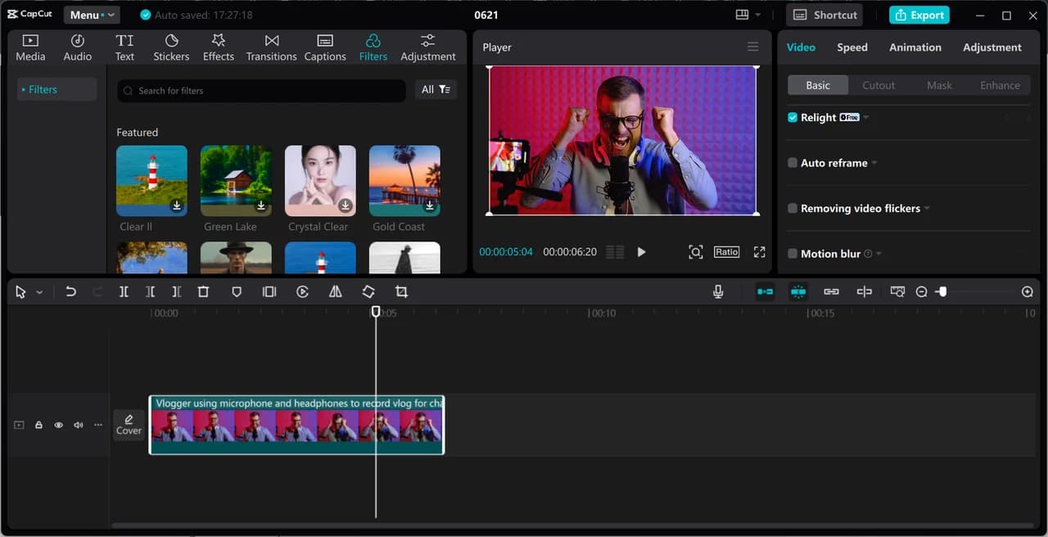Toggle the player zoom-to-fit icon
Image resolution: width=1048 pixels, height=537 pixels.
696,252
